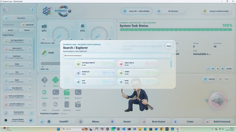
Task: Open options for Test Open Web Ui brain
Action: tap(30, 41)
